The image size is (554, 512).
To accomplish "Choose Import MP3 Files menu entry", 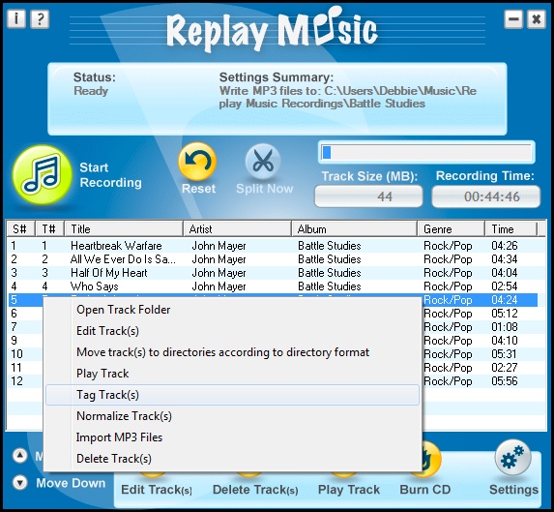I will pyautogui.click(x=232, y=437).
